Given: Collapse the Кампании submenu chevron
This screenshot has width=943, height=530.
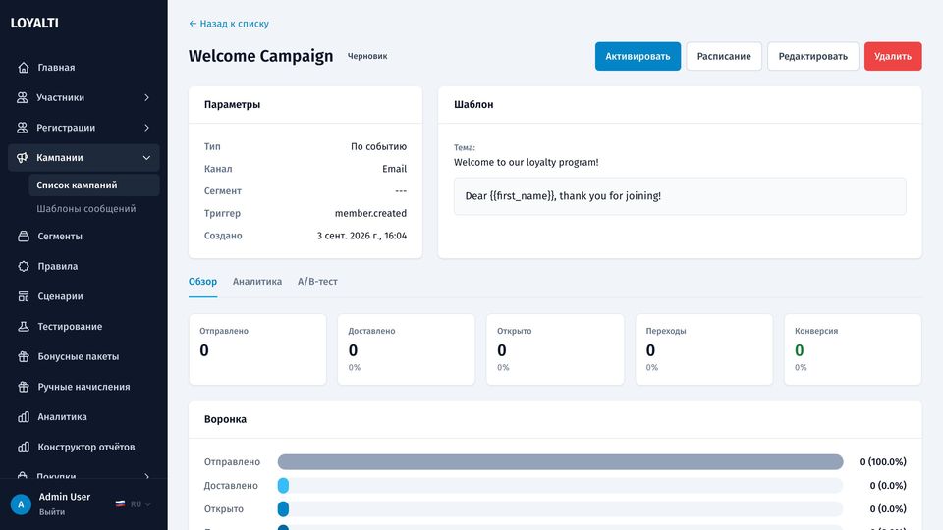Looking at the screenshot, I should [x=146, y=157].
